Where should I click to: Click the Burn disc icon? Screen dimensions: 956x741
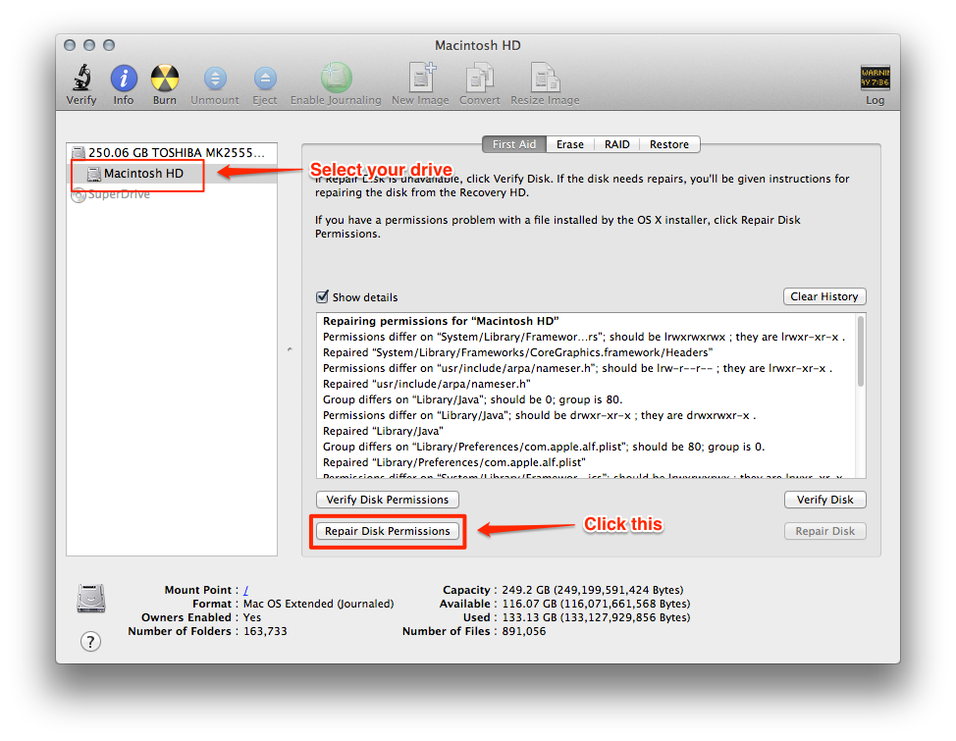click(165, 79)
